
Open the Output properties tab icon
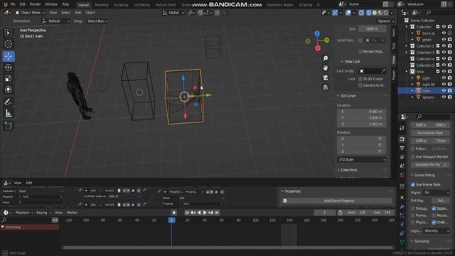(402, 148)
